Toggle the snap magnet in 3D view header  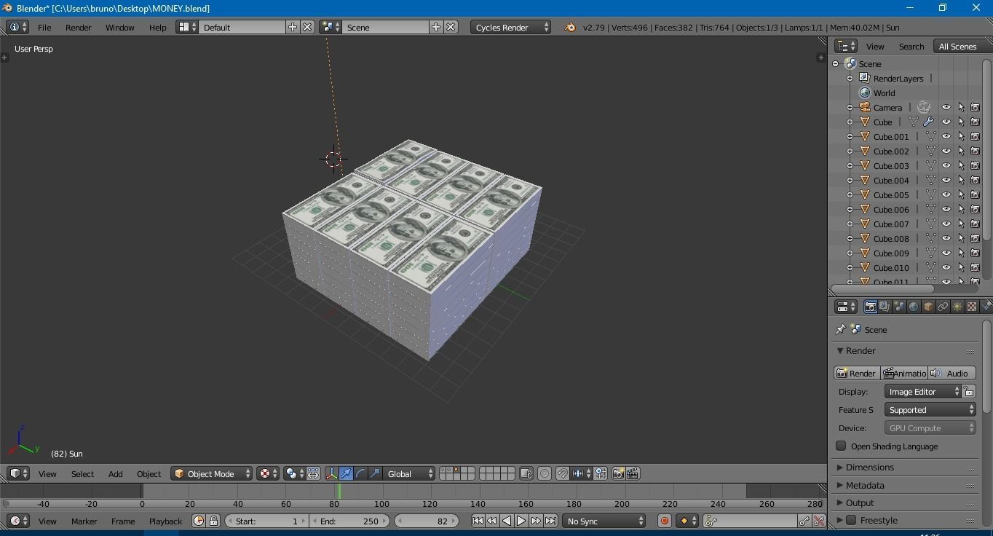pos(562,473)
